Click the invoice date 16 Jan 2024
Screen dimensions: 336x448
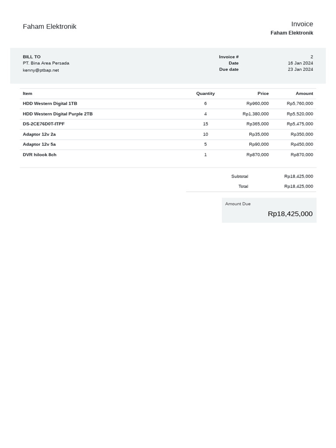coord(300,63)
